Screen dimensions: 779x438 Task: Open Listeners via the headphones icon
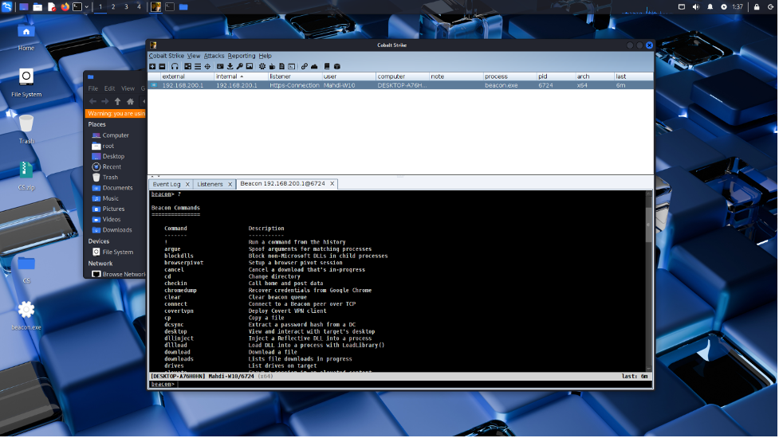pos(175,66)
